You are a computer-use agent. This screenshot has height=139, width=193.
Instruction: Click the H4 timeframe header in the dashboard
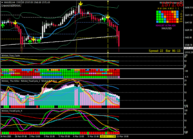point(166,9)
